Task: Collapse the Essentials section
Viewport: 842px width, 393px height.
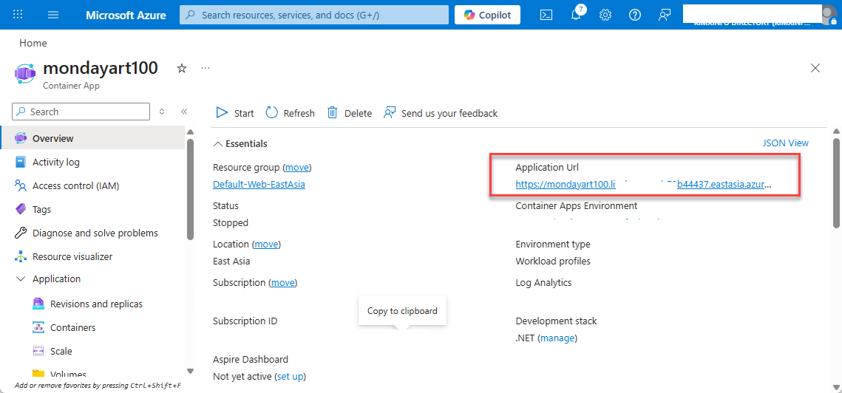Action: point(240,144)
